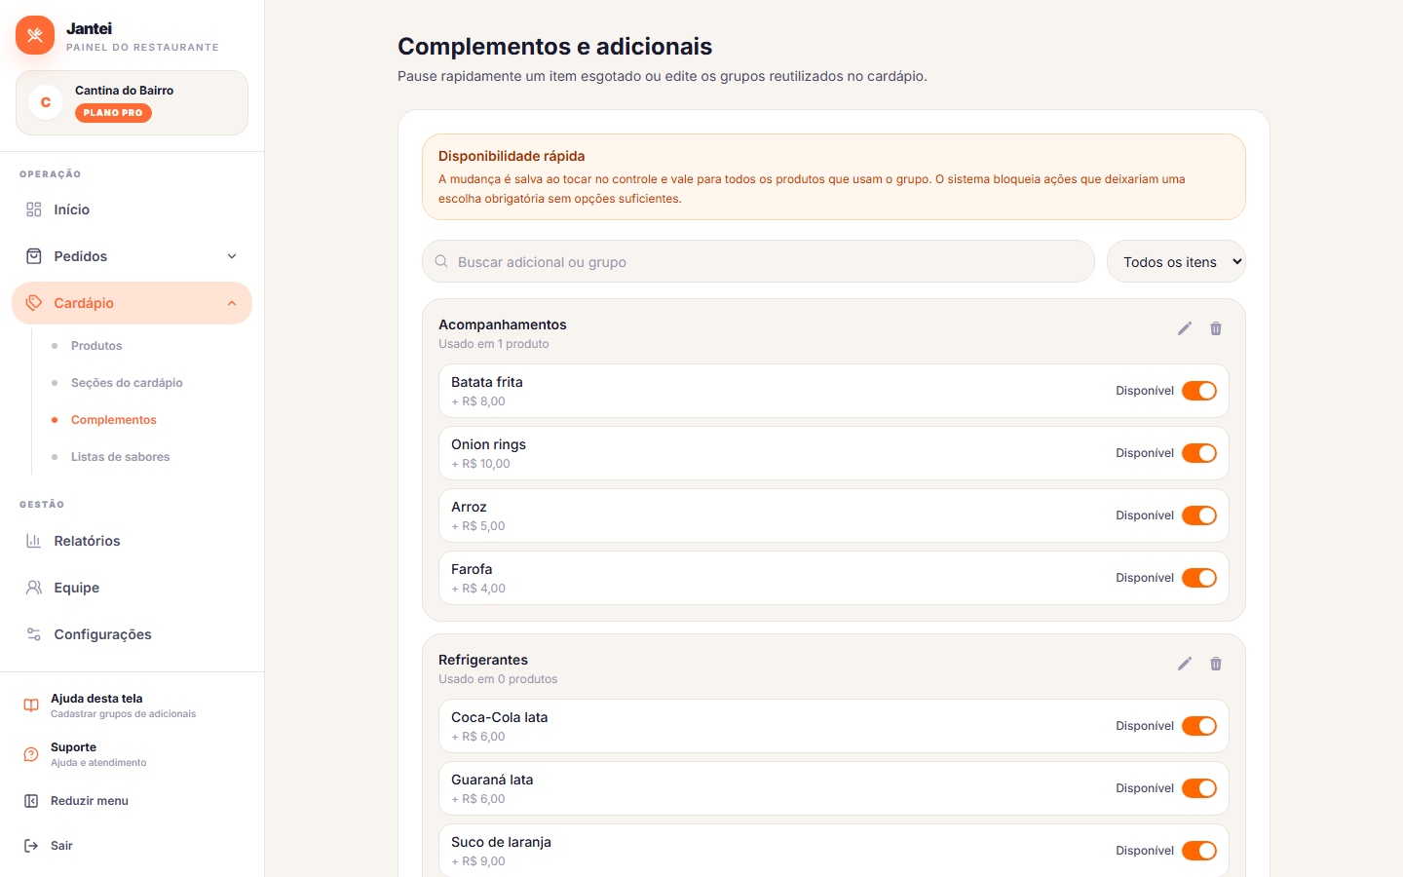Edit the Refrigerantes group with the pencil
The width and height of the screenshot is (1403, 877).
coord(1185,664)
